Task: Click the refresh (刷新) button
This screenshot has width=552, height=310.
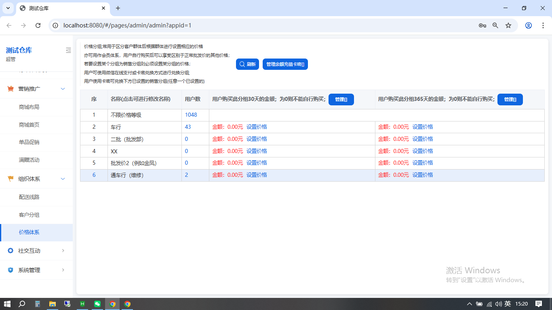Action: (247, 64)
